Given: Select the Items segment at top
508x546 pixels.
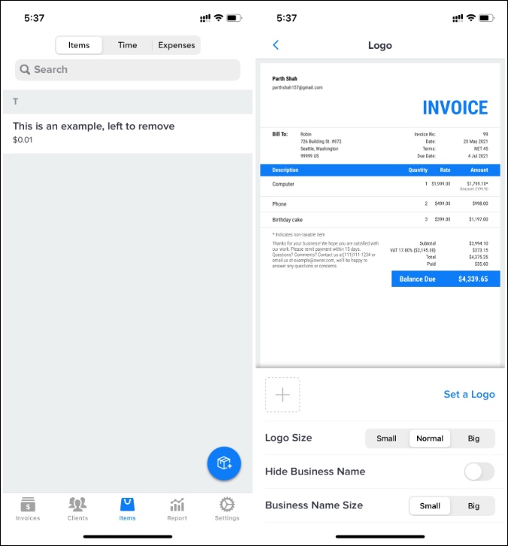Looking at the screenshot, I should pyautogui.click(x=79, y=45).
